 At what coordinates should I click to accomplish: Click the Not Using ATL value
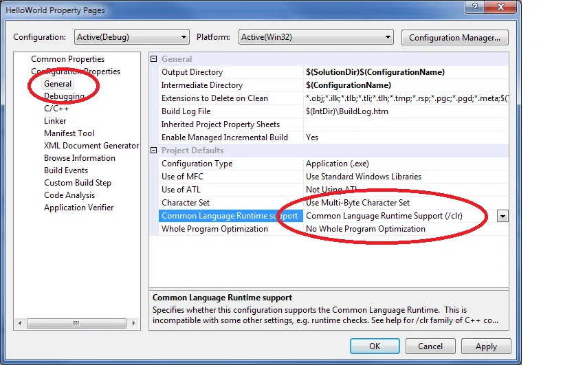[331, 190]
